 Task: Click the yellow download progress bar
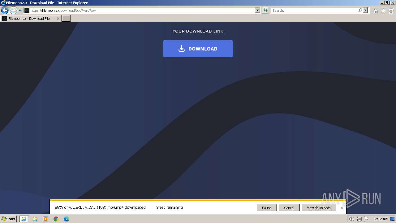point(198,200)
